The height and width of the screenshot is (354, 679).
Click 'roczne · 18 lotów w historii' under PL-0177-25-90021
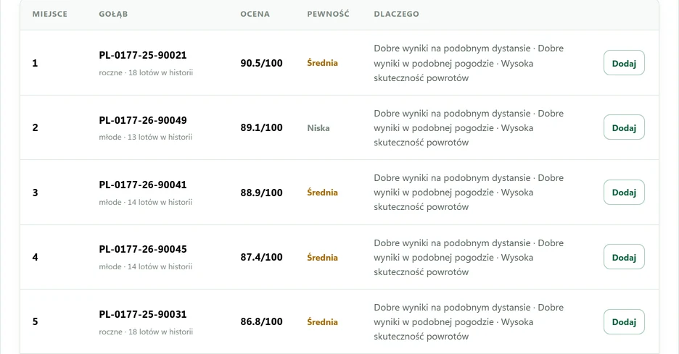pos(146,72)
